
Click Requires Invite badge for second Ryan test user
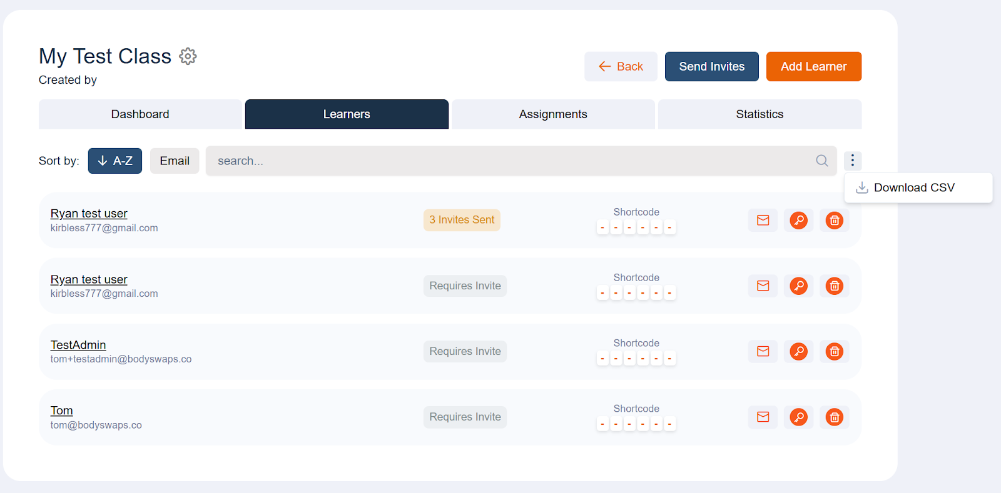click(465, 286)
